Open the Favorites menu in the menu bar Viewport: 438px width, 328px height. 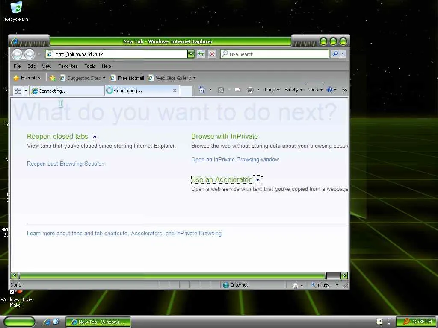point(68,66)
